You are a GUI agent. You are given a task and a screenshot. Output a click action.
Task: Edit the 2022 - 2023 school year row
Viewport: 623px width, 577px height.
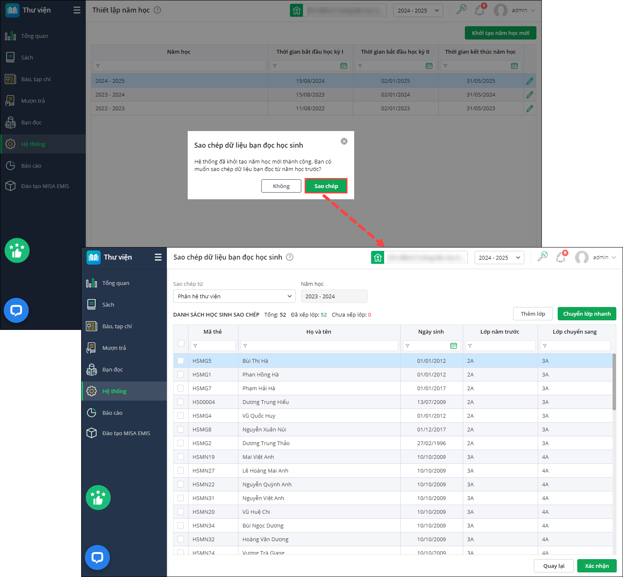click(x=530, y=109)
